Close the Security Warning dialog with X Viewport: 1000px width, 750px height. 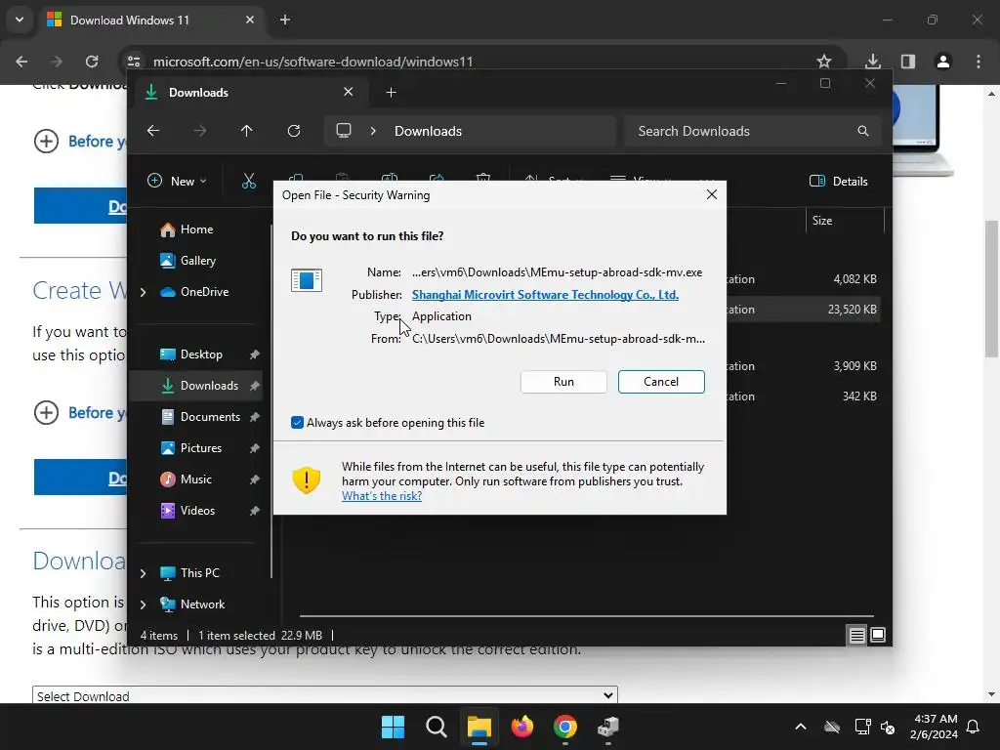point(712,194)
